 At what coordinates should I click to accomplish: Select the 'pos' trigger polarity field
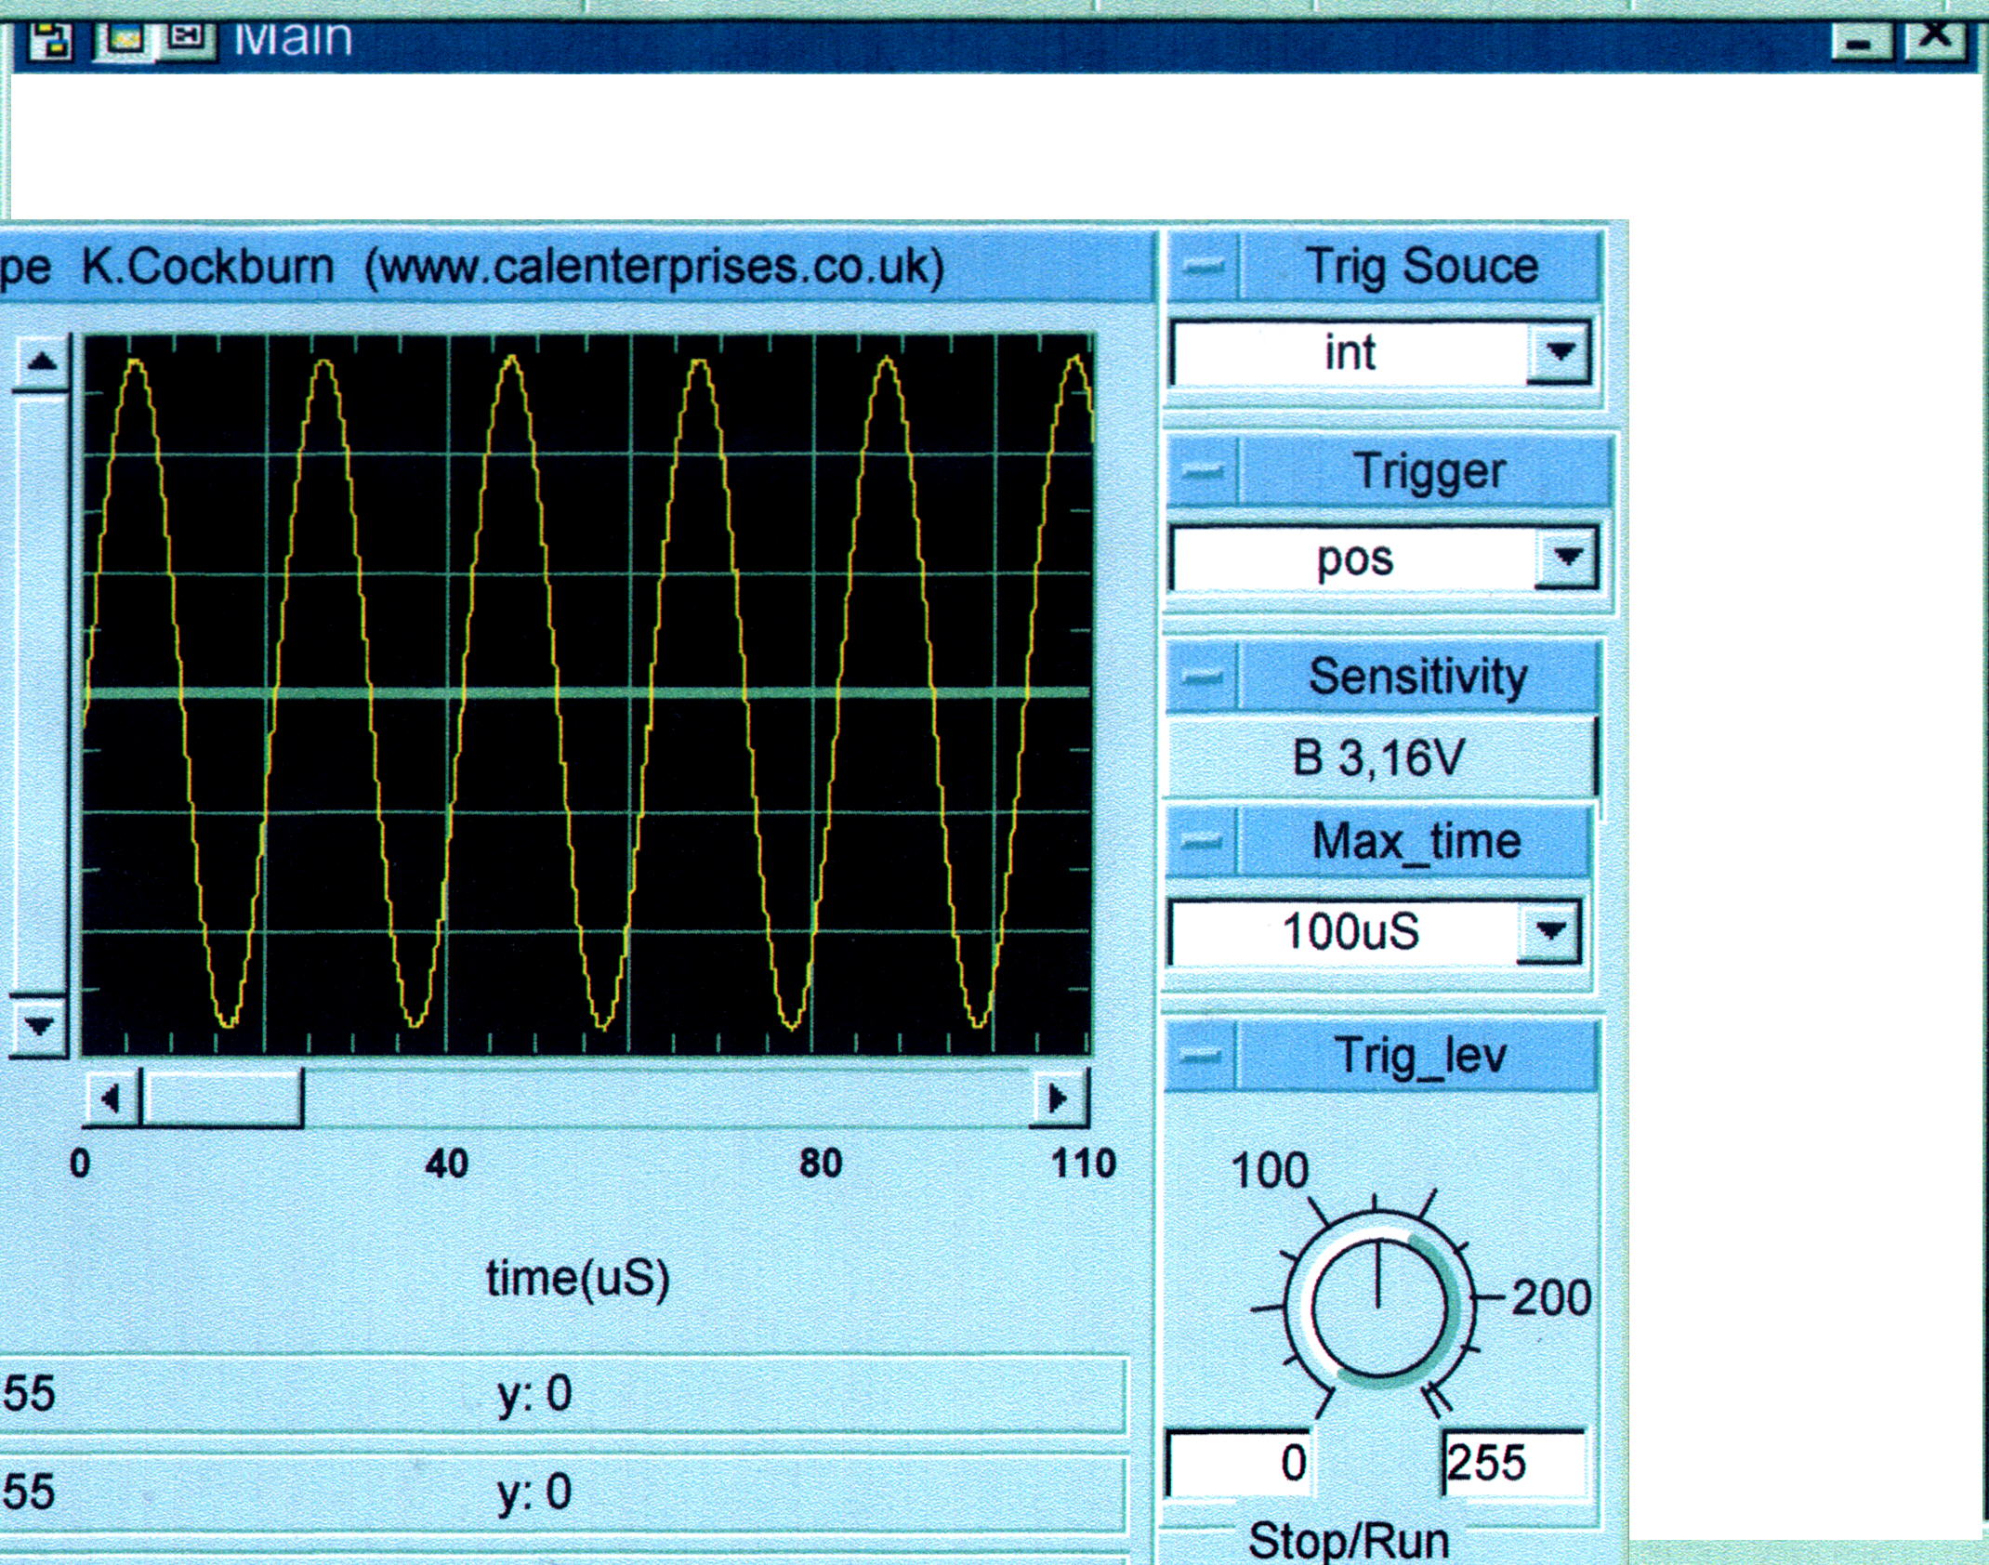pyautogui.click(x=1354, y=558)
